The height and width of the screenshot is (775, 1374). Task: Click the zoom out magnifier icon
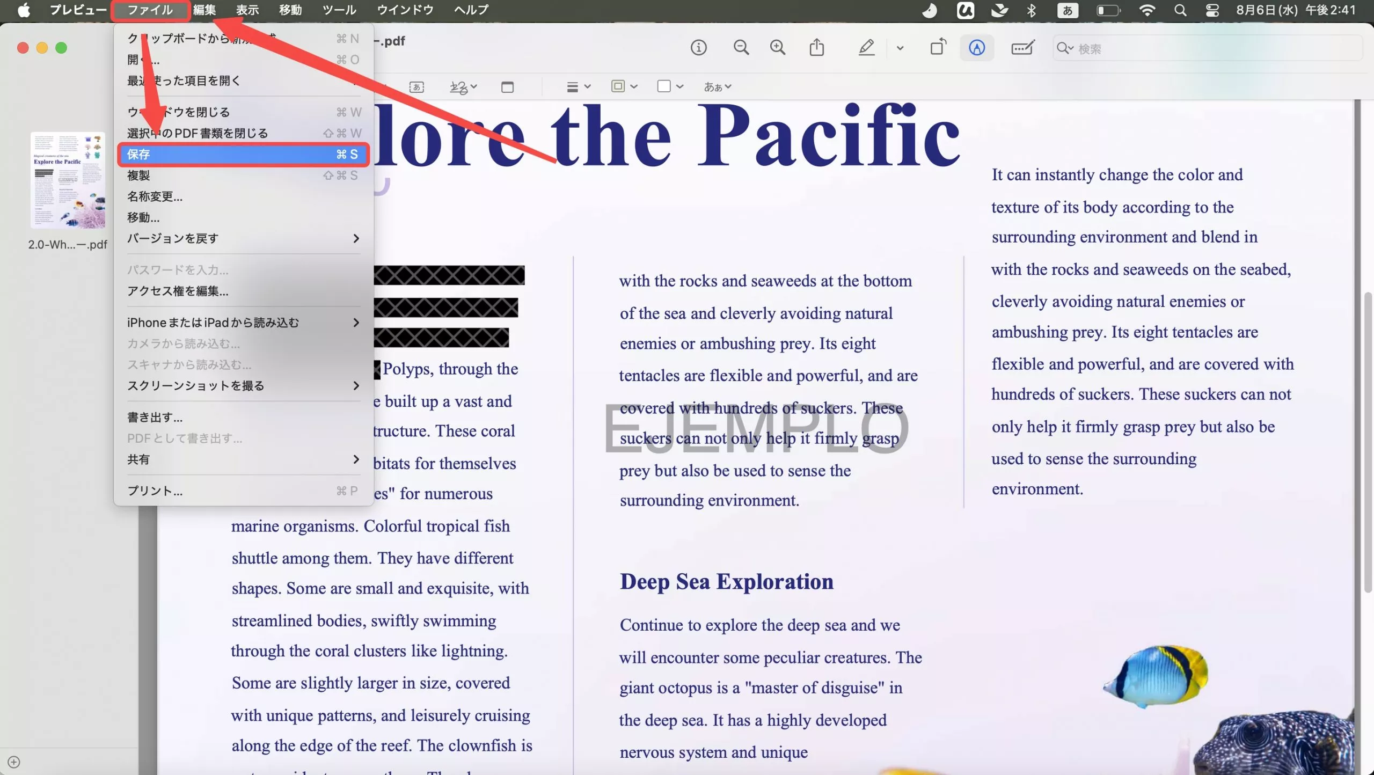click(741, 48)
